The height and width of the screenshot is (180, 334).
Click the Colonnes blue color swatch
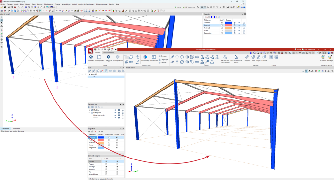click(x=229, y=23)
